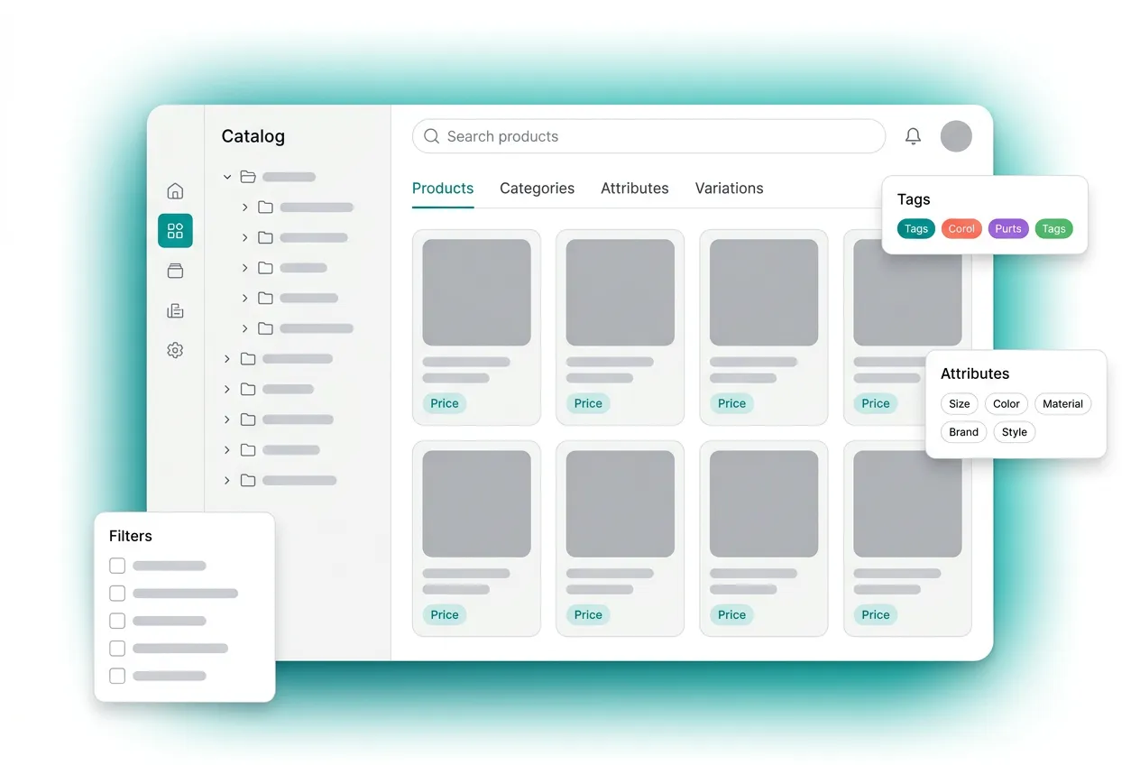Switch to the Products tab
The image size is (1140, 765).
pyautogui.click(x=443, y=188)
